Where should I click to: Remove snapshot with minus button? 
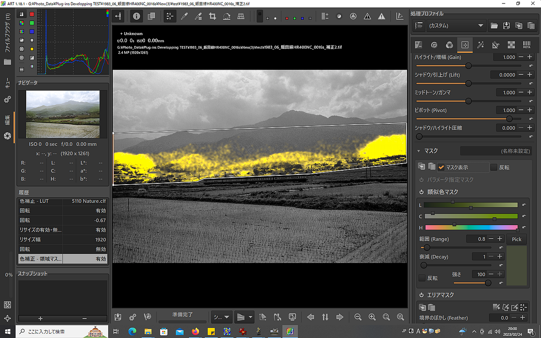[85, 318]
